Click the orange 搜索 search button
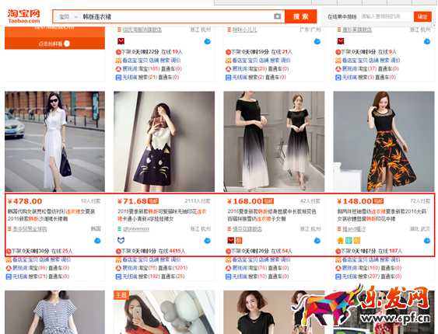The image size is (438, 334). tap(300, 16)
